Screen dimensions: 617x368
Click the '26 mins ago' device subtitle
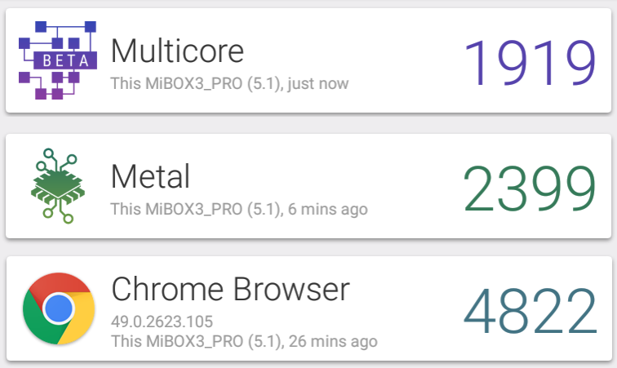(x=244, y=341)
